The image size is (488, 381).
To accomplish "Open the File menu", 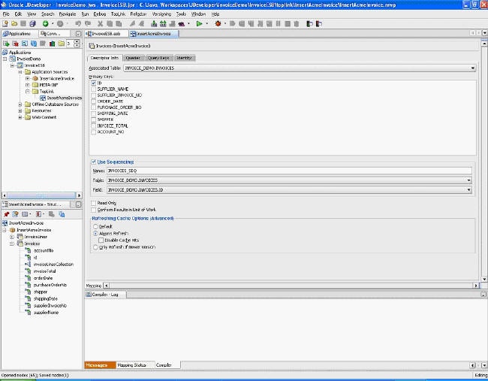I will click(6, 14).
